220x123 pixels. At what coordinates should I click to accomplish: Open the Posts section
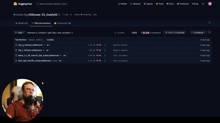(x=159, y=4)
